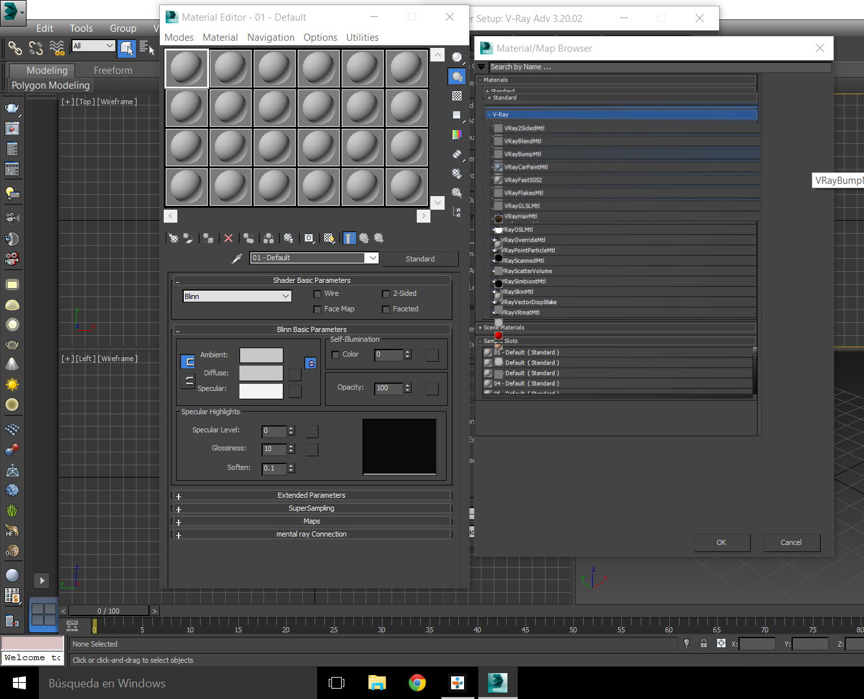This screenshot has height=699, width=864.
Task: Enable the Faceted checkbox
Action: tap(386, 309)
